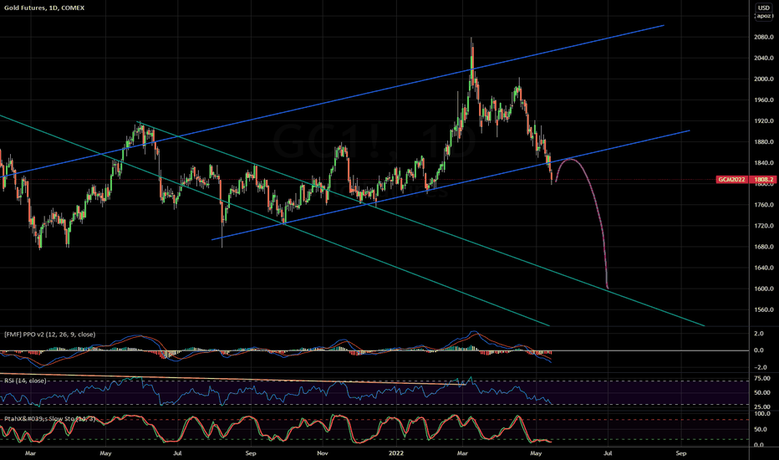Click the 2022 label on time axis
Screen dimensions: 779x460
tap(396, 453)
